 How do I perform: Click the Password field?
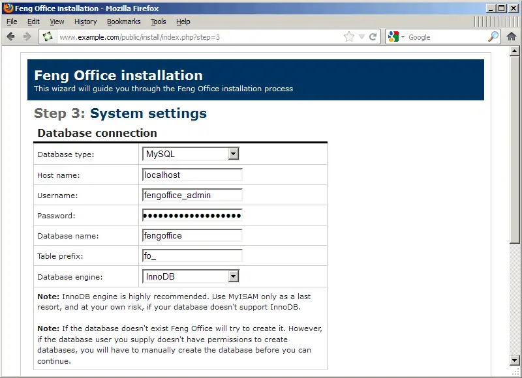click(x=192, y=216)
